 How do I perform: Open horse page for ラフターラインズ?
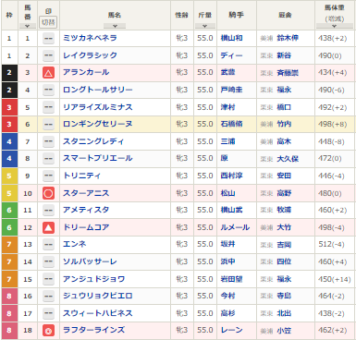[x=93, y=330]
